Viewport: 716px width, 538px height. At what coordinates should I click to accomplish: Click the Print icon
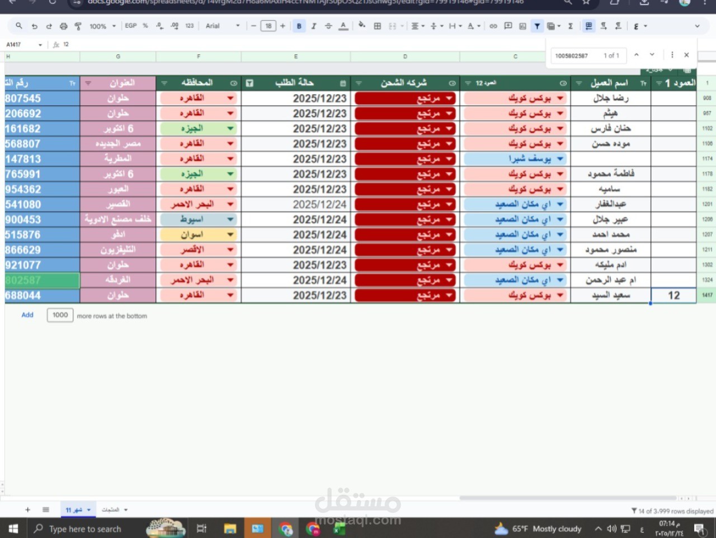click(x=63, y=26)
